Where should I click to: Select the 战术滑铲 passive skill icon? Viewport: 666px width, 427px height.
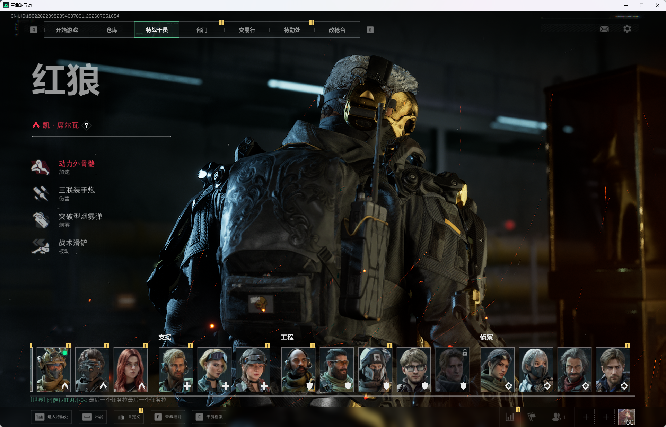41,246
